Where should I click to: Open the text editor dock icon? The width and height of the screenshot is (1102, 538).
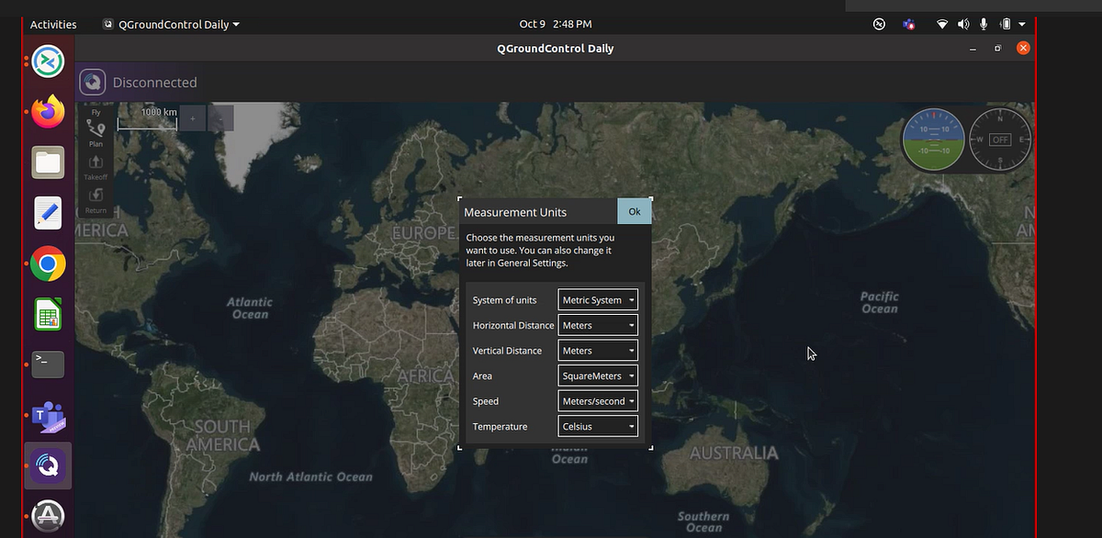(48, 213)
